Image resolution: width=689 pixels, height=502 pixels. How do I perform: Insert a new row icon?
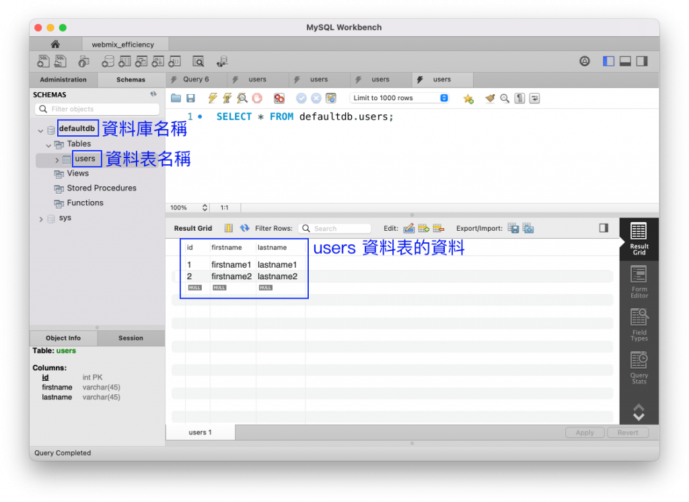(x=424, y=228)
